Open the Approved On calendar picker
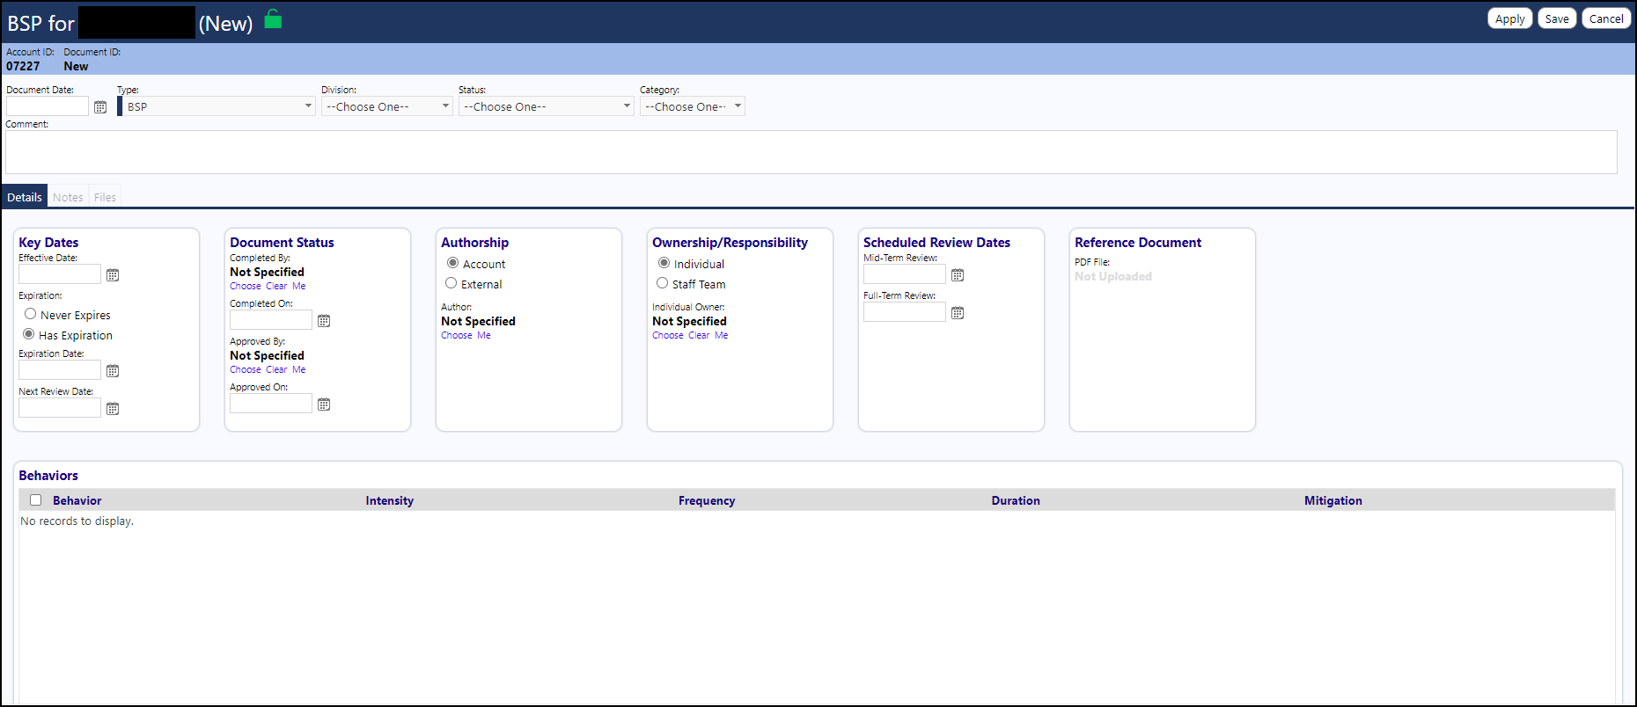 tap(324, 405)
